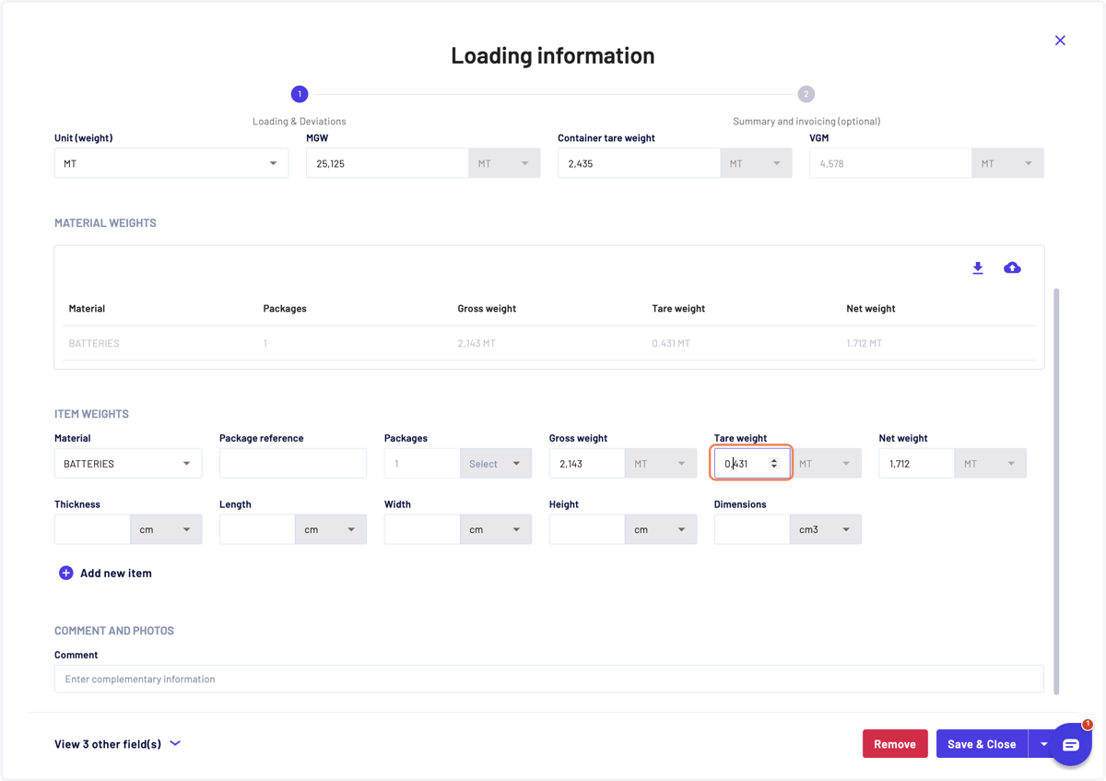The image size is (1106, 781).
Task: Open the Net weight unit dropdown
Action: tap(991, 464)
